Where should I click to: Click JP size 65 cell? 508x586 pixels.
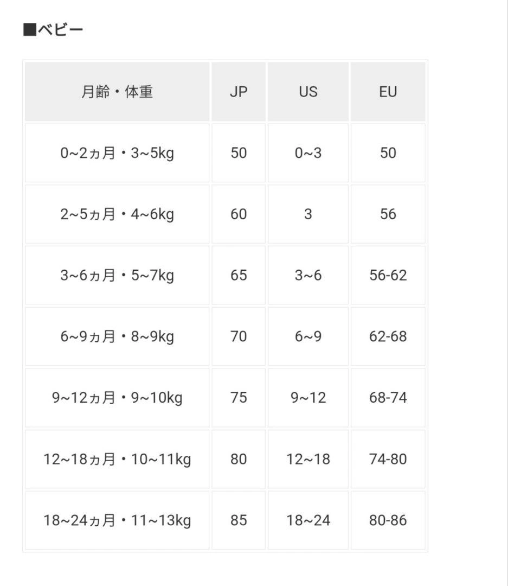(x=239, y=276)
